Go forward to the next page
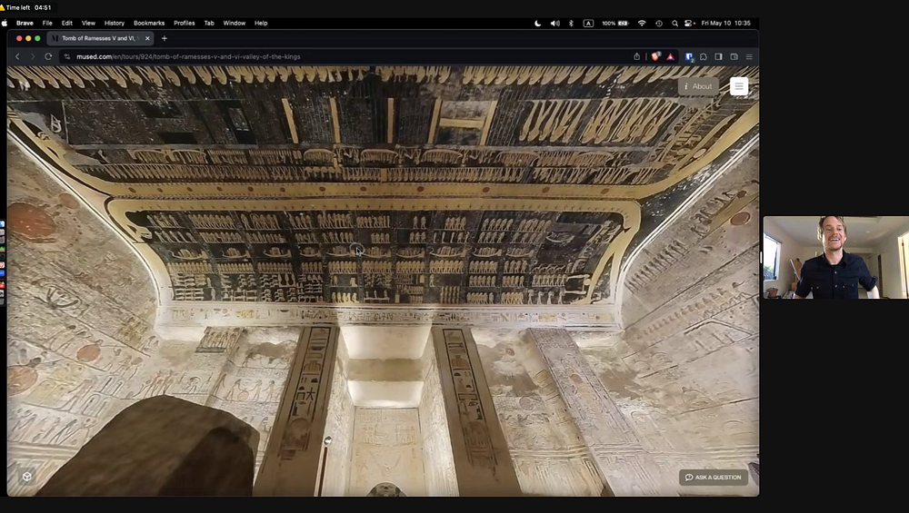 coord(33,56)
